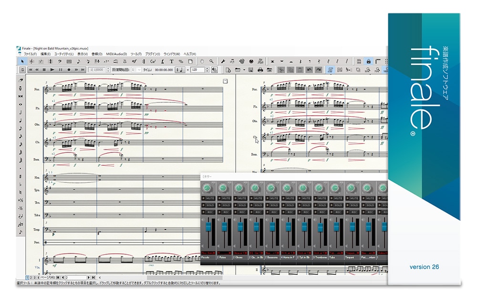This screenshot has height=302, width=477.
Task: Open 2 Bassoons instrument sound dropdown
Action: [x=272, y=253]
